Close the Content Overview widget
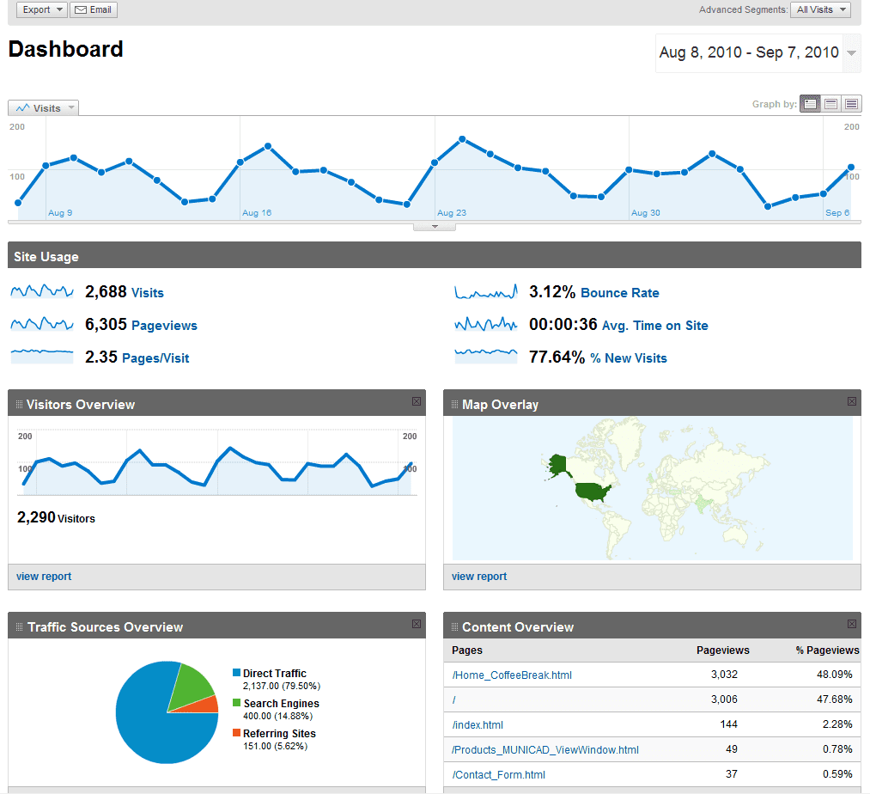Viewport: 870px width, 794px height. 852,624
